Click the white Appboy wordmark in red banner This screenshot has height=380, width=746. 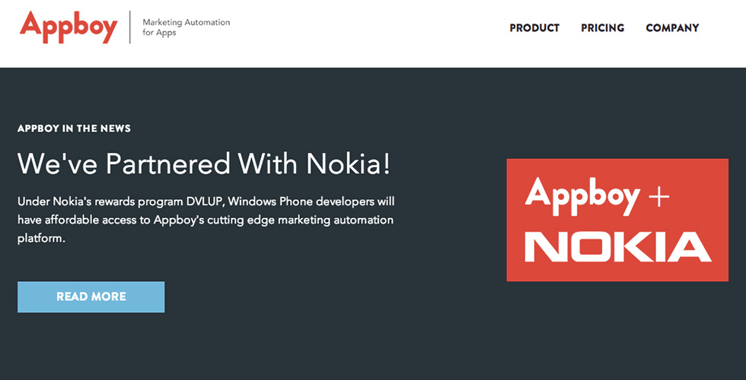[x=582, y=195]
